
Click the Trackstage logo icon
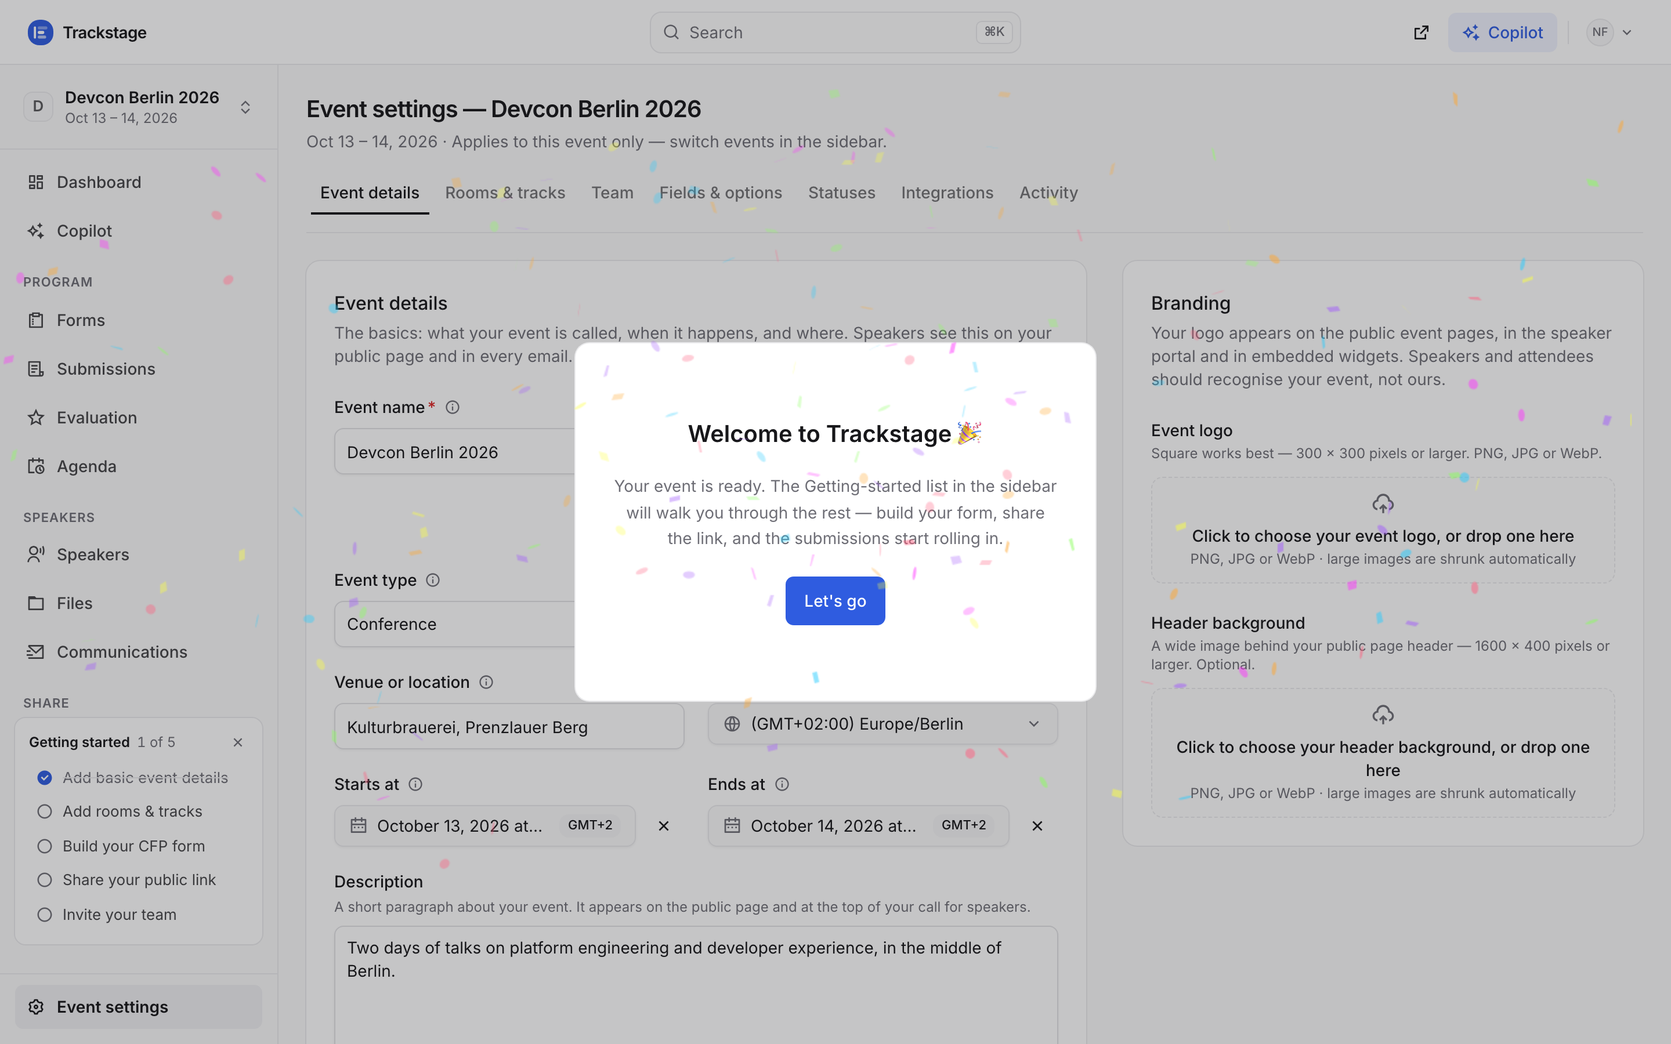[x=40, y=32]
